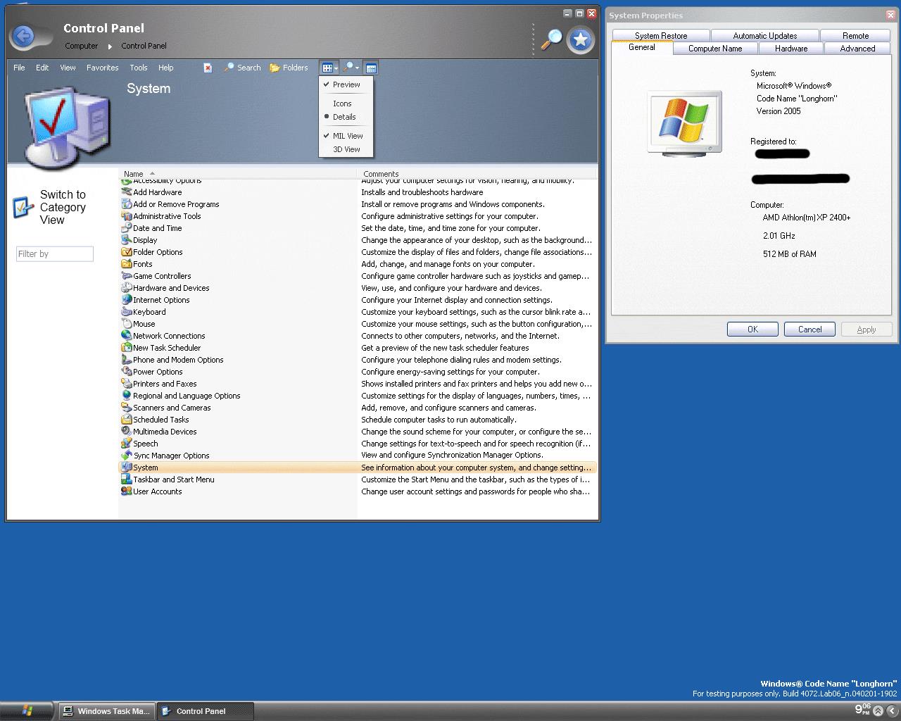This screenshot has height=721, width=901.
Task: Click the blue Back arrow button
Action: coord(24,36)
